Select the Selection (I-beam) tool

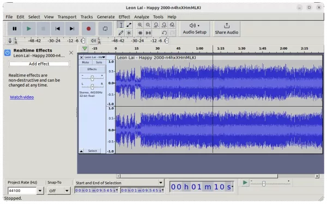(121, 25)
